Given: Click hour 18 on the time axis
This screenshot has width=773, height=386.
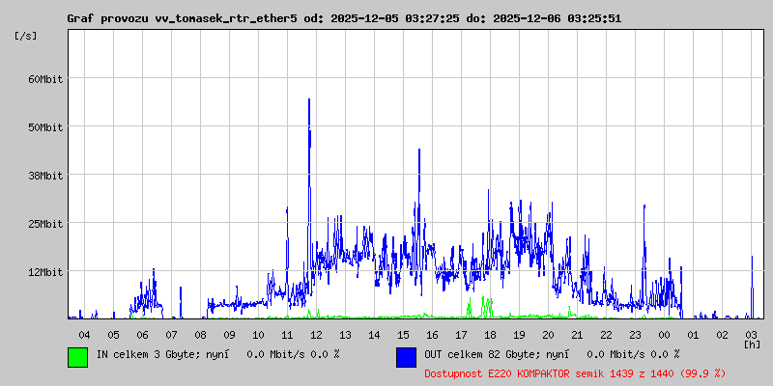Looking at the screenshot, I should coord(490,335).
